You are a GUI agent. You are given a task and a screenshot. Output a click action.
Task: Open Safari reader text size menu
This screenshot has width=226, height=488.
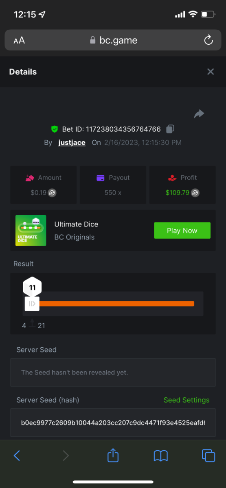pos(19,40)
